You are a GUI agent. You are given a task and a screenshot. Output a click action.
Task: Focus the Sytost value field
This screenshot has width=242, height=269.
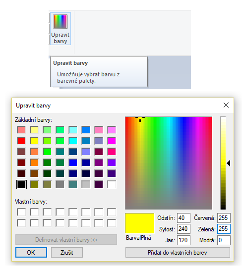point(183,229)
